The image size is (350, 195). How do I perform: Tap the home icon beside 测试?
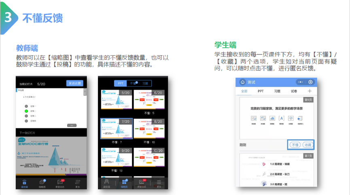(x=243, y=82)
